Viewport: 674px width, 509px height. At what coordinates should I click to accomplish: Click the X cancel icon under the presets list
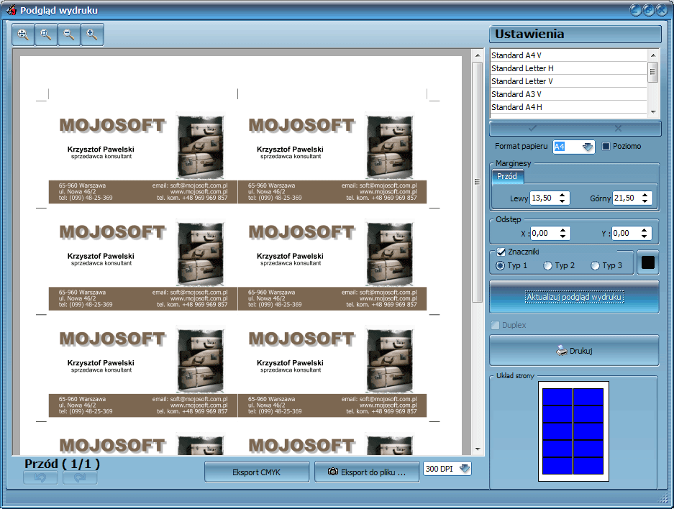click(618, 128)
